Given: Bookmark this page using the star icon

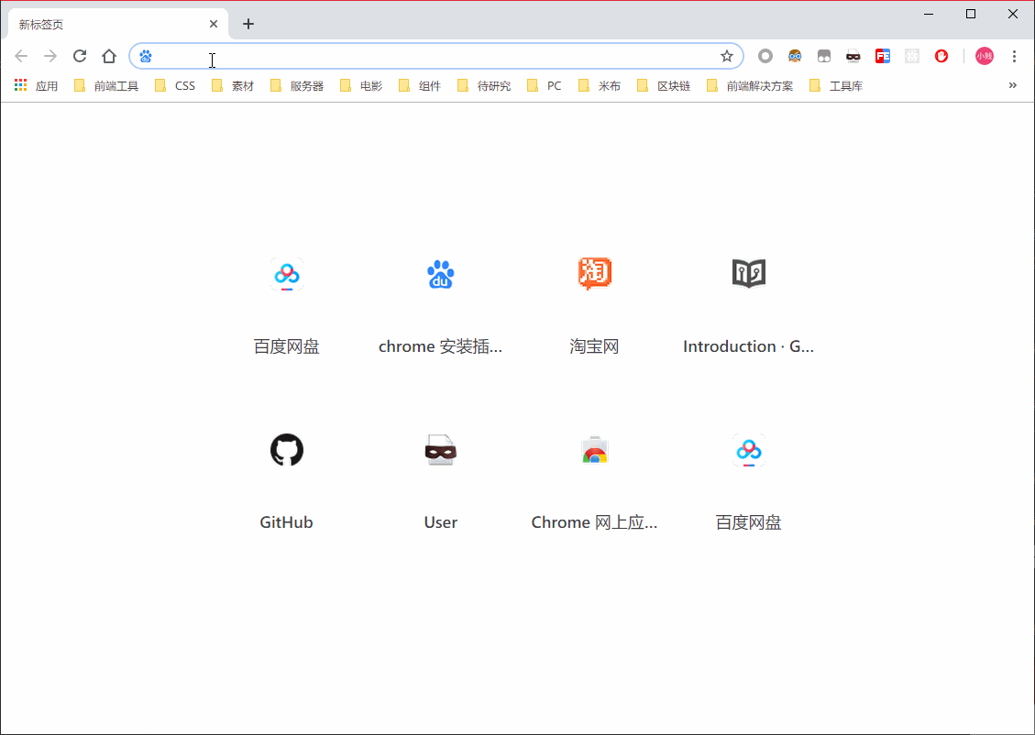Looking at the screenshot, I should click(x=728, y=56).
